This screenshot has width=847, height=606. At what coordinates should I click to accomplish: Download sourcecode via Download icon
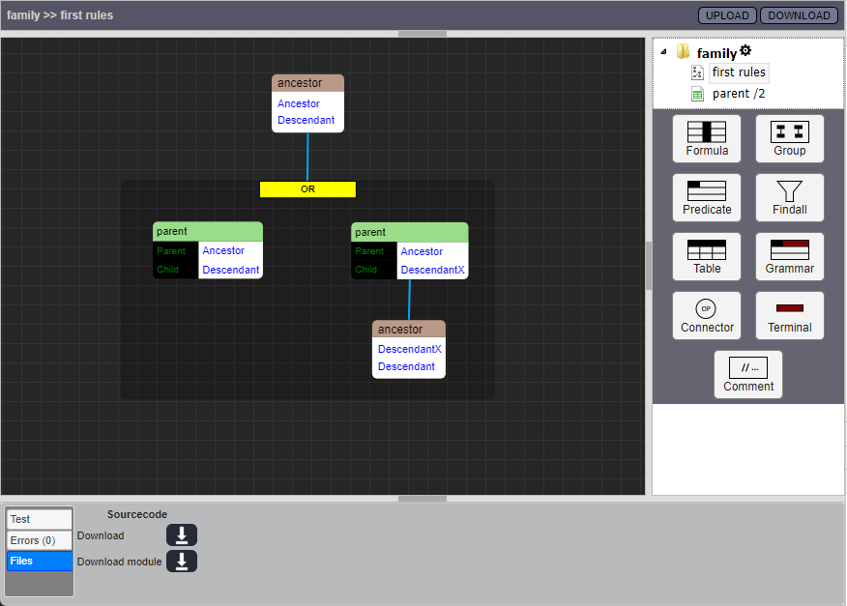coord(182,535)
